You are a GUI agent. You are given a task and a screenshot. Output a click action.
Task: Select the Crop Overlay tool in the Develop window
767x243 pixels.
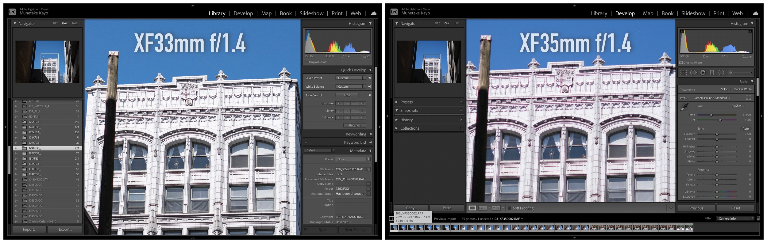click(683, 73)
